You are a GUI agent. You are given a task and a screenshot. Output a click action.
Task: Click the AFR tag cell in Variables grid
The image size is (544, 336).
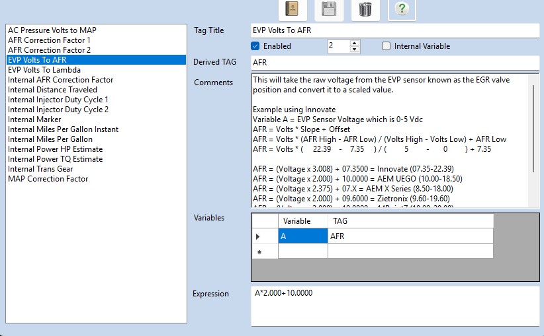click(x=410, y=236)
